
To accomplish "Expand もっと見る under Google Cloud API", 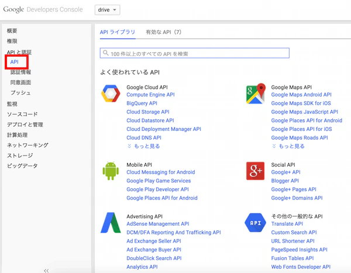I will point(143,146).
